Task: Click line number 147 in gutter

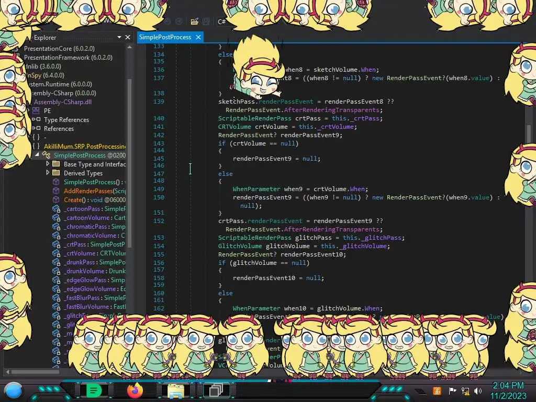Action: [x=159, y=174]
